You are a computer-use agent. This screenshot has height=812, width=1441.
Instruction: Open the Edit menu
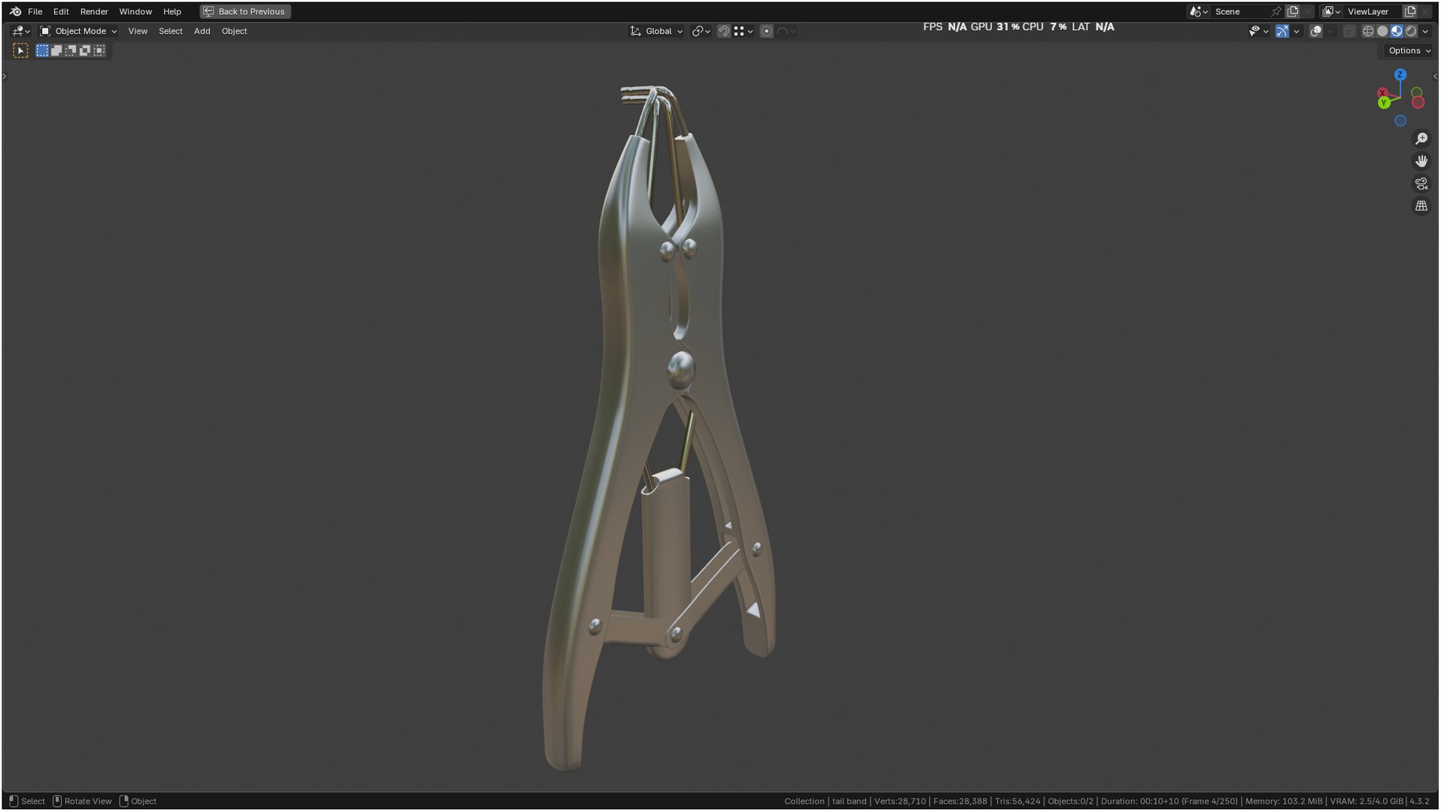(x=61, y=11)
